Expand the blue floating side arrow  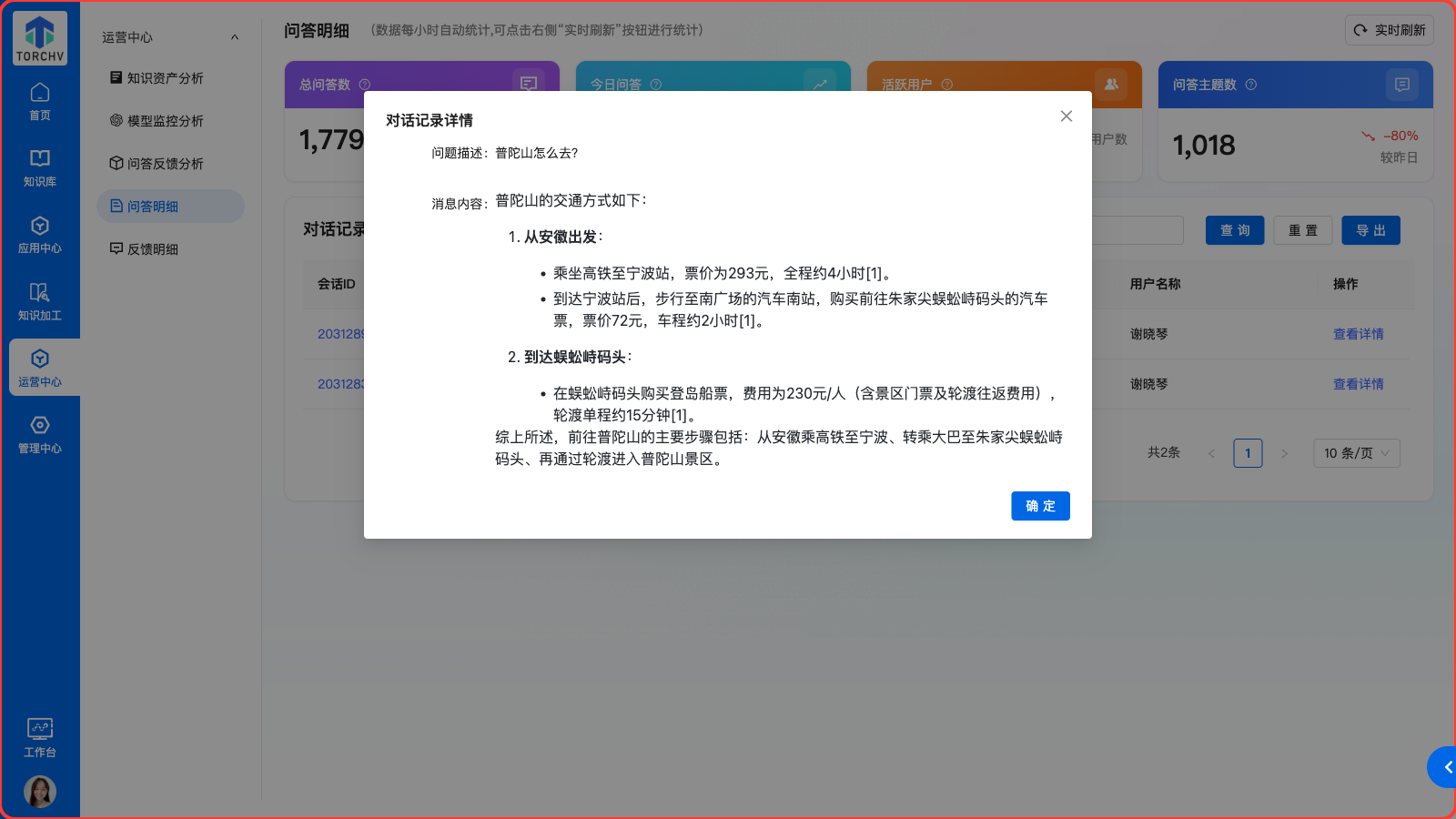point(1444,767)
